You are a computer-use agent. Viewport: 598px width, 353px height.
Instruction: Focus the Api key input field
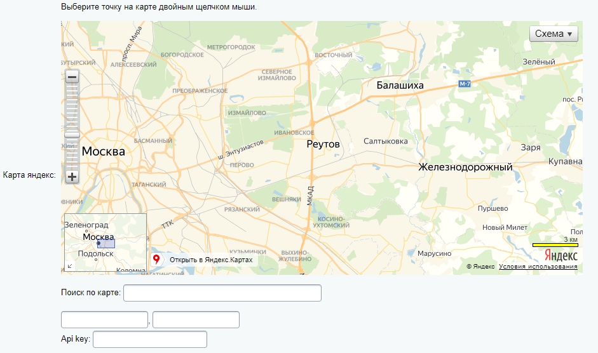coord(150,339)
